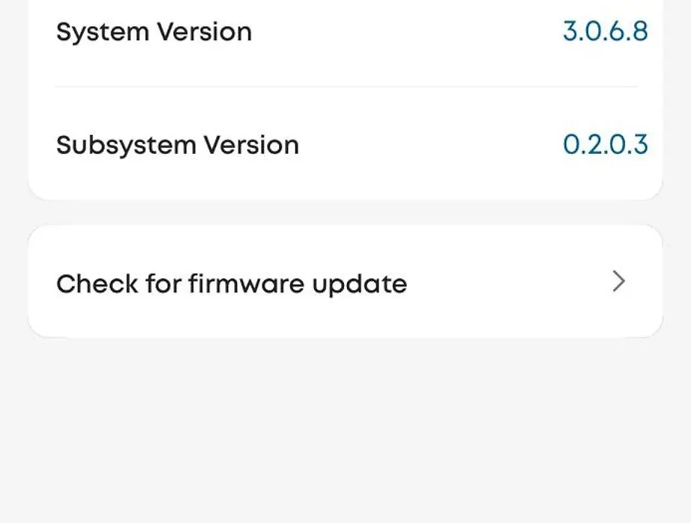Tap blank space right of "Check for firmware update"
This screenshot has height=523, width=691.
pos(509,282)
